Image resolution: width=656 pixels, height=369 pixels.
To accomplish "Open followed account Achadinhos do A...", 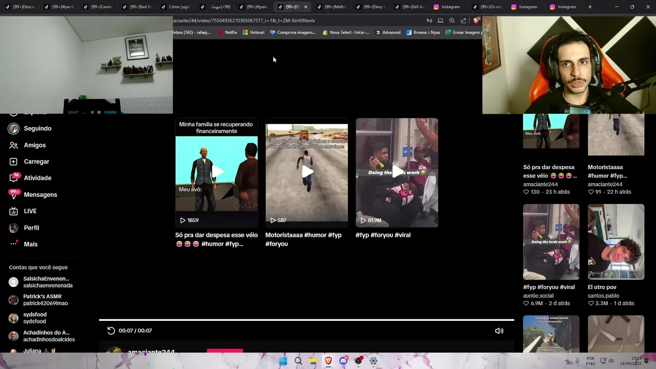I will [x=42, y=336].
